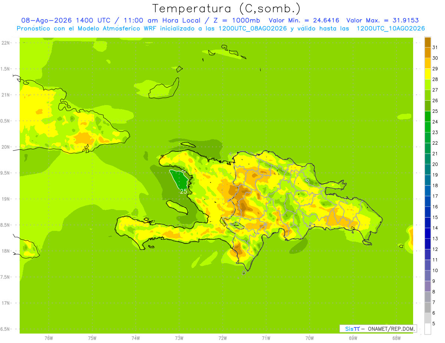Pick the amber legend swatch between 29 and 30
The width and height of the screenshot is (445, 343).
click(428, 63)
